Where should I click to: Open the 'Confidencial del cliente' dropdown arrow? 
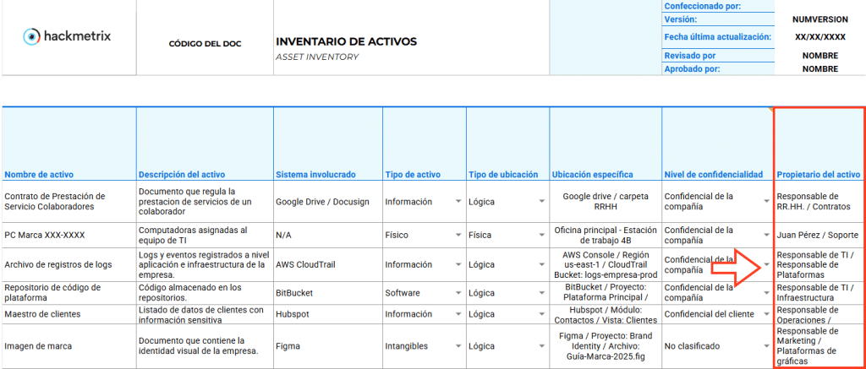coord(766,315)
